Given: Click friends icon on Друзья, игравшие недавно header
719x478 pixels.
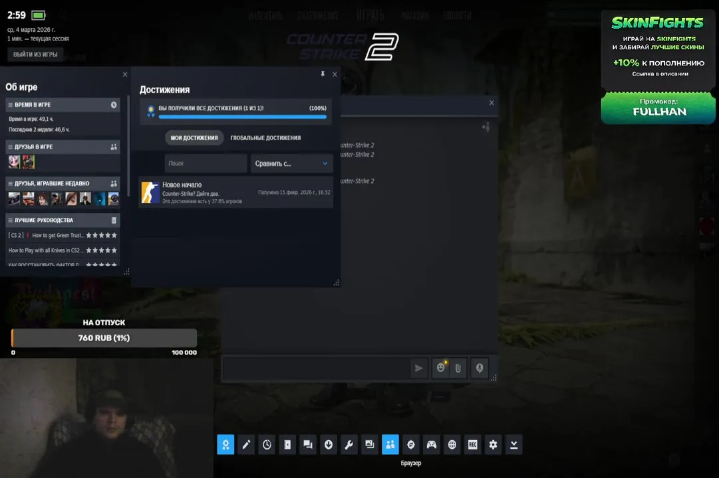Looking at the screenshot, I should coord(114,184).
